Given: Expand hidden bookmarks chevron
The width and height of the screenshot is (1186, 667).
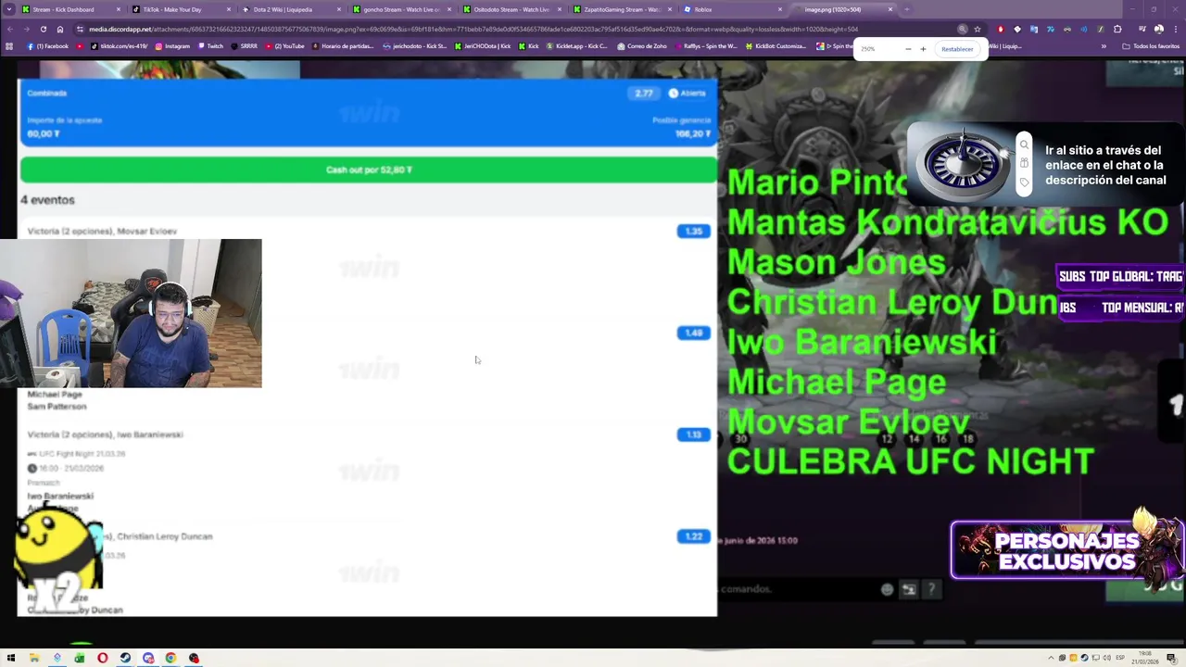Looking at the screenshot, I should click(x=1104, y=45).
